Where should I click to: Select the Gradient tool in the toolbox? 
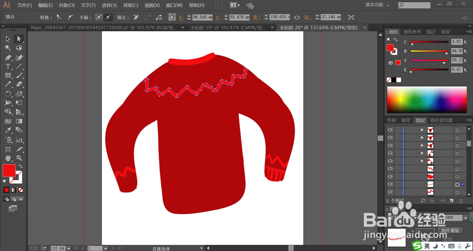(19, 121)
